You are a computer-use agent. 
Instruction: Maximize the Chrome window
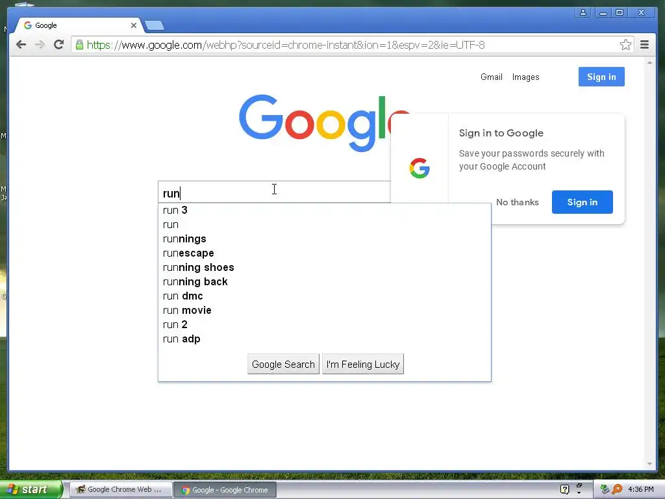click(x=620, y=13)
